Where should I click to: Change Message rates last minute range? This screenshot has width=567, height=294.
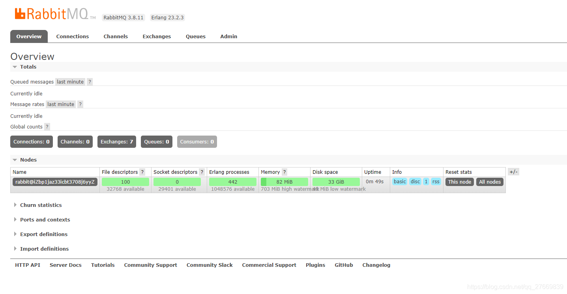[x=61, y=104]
